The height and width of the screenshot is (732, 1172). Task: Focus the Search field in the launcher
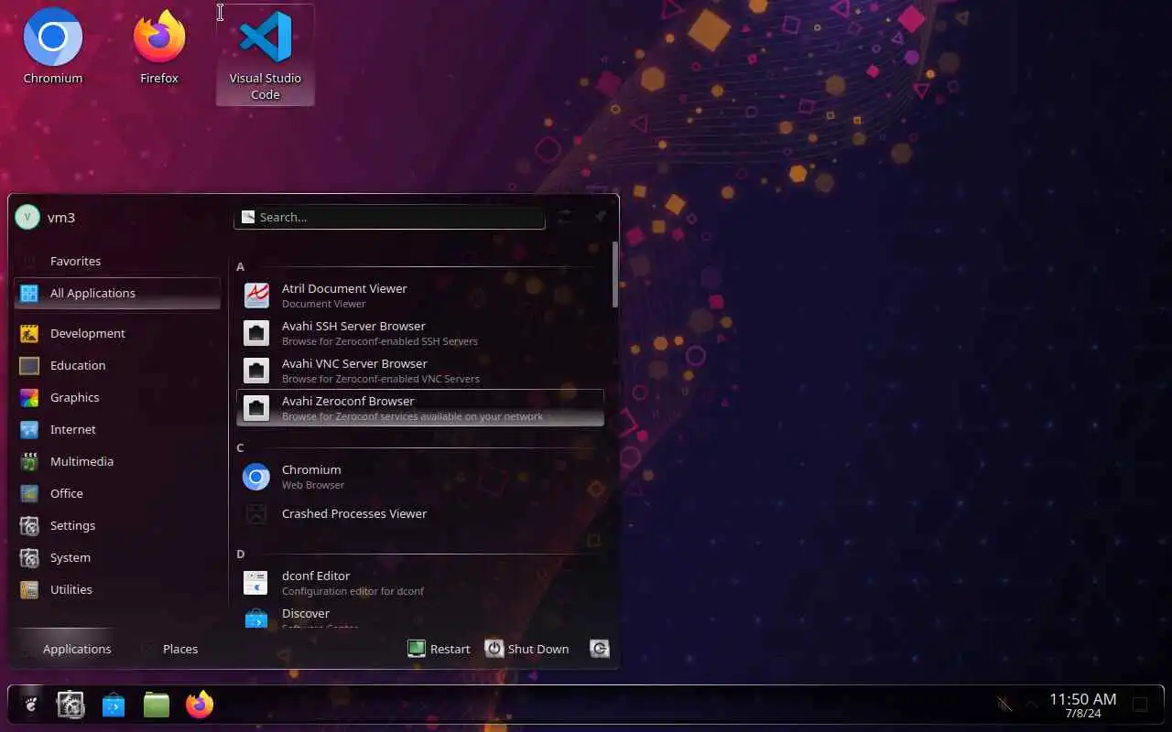390,217
